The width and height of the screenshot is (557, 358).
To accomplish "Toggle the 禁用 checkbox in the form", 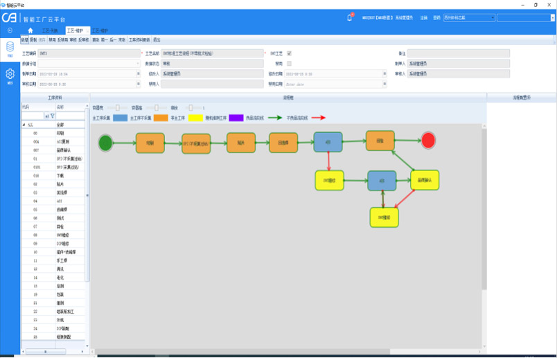I will (x=289, y=63).
